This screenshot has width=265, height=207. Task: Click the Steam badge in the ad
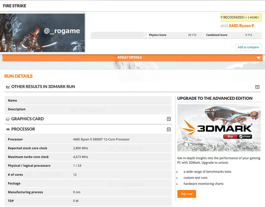click(x=245, y=137)
